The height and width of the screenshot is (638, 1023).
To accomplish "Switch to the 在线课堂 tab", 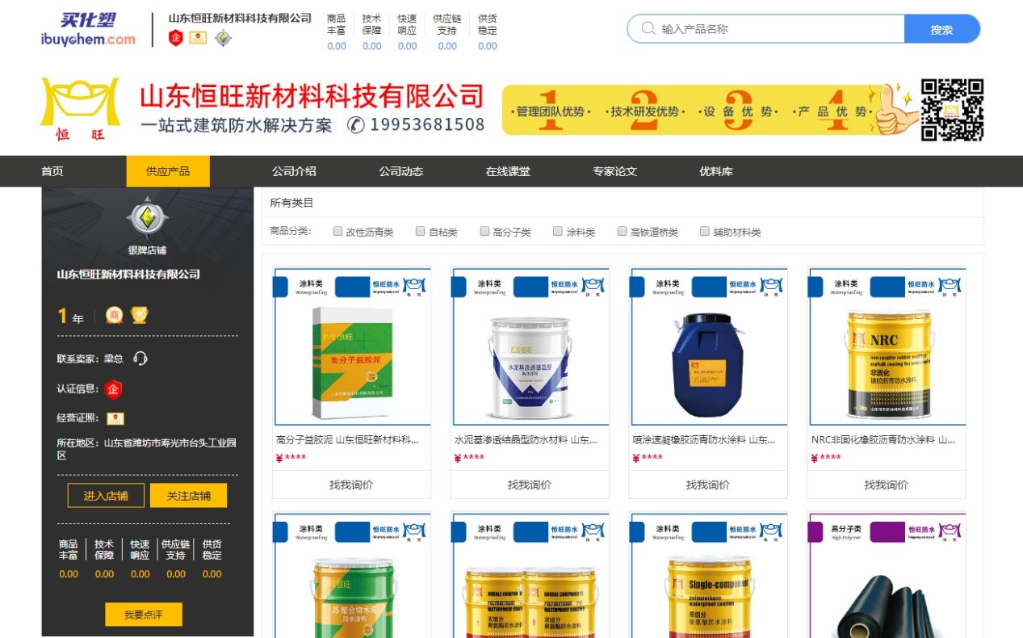I will [x=508, y=171].
